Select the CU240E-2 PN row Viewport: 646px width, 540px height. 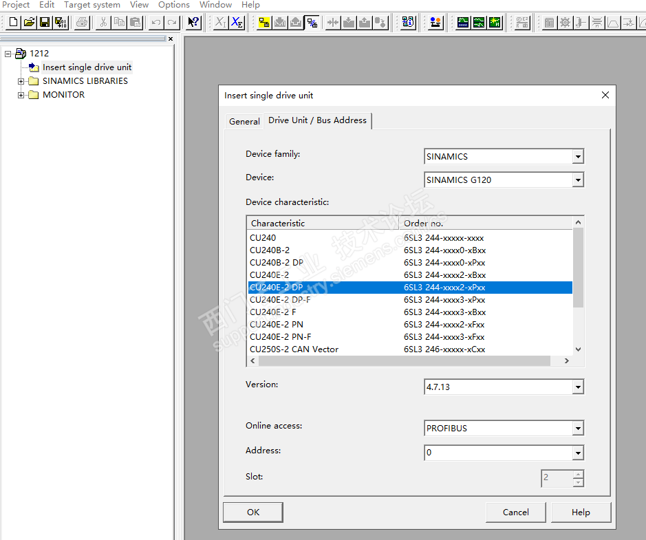[x=410, y=325]
